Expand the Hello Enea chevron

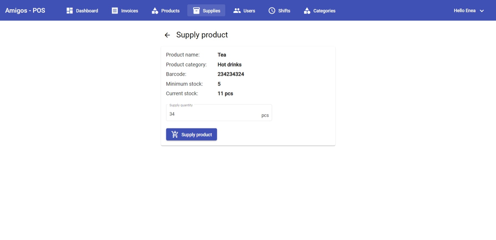[482, 11]
